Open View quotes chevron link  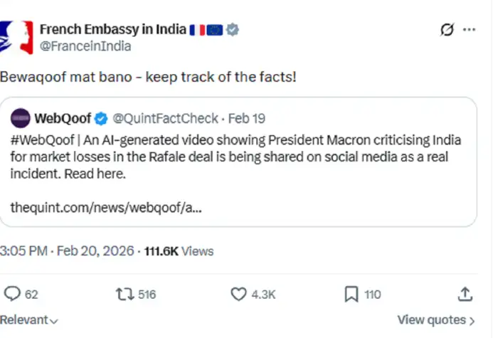(436, 320)
